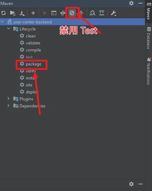
Task: Collapse the user-center-backend project node
Action: coord(2,22)
